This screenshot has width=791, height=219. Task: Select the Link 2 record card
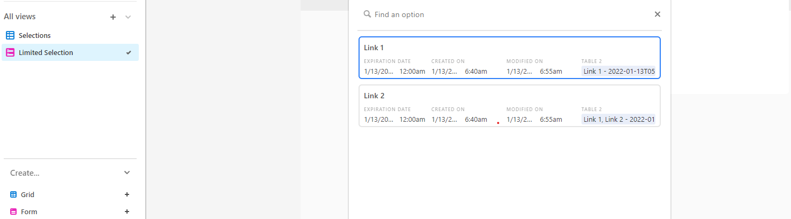point(509,96)
